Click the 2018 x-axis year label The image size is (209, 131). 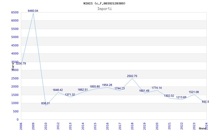pos(132,126)
